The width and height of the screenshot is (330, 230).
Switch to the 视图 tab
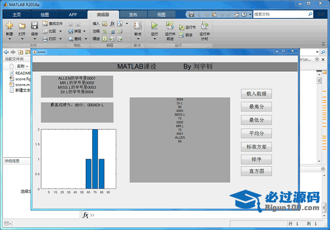[161, 15]
